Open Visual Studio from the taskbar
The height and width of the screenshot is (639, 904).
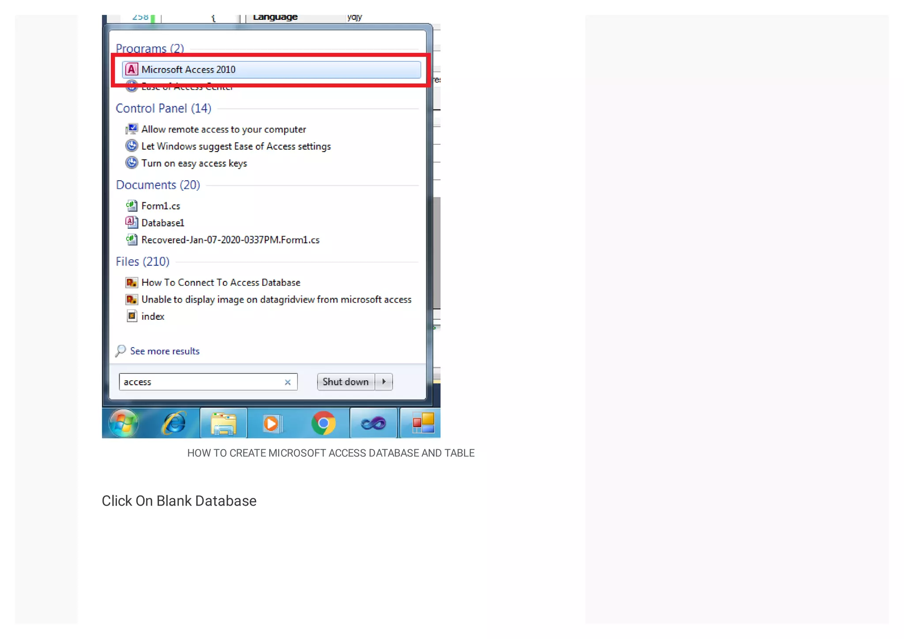(x=373, y=423)
